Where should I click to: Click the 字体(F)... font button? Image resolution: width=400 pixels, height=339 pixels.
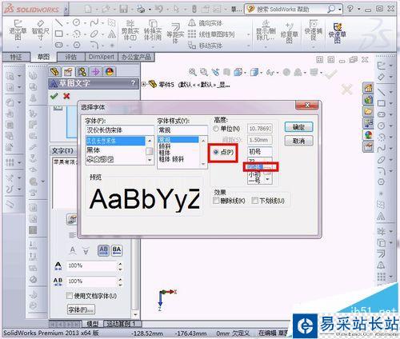(x=81, y=309)
